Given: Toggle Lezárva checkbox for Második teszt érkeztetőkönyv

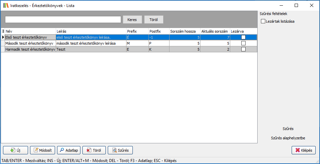Looking at the screenshot, I should (x=243, y=43).
